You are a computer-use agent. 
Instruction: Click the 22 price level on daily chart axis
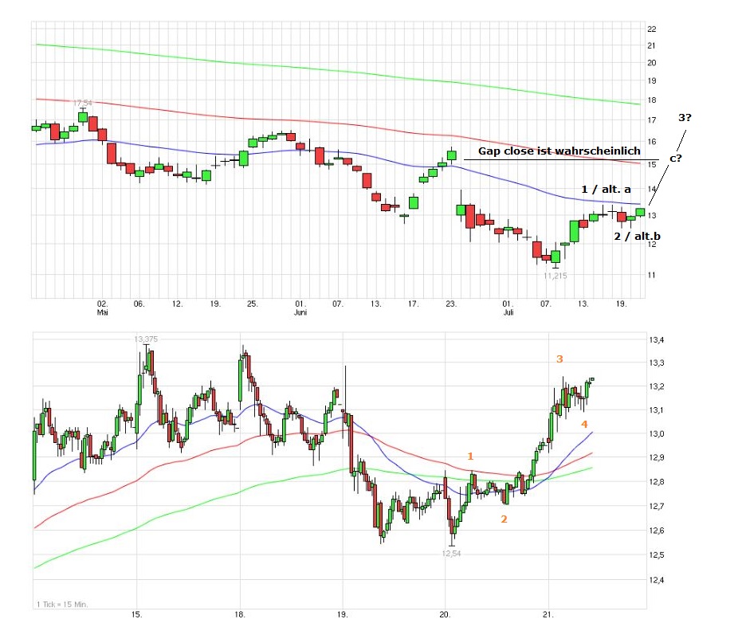[652, 29]
